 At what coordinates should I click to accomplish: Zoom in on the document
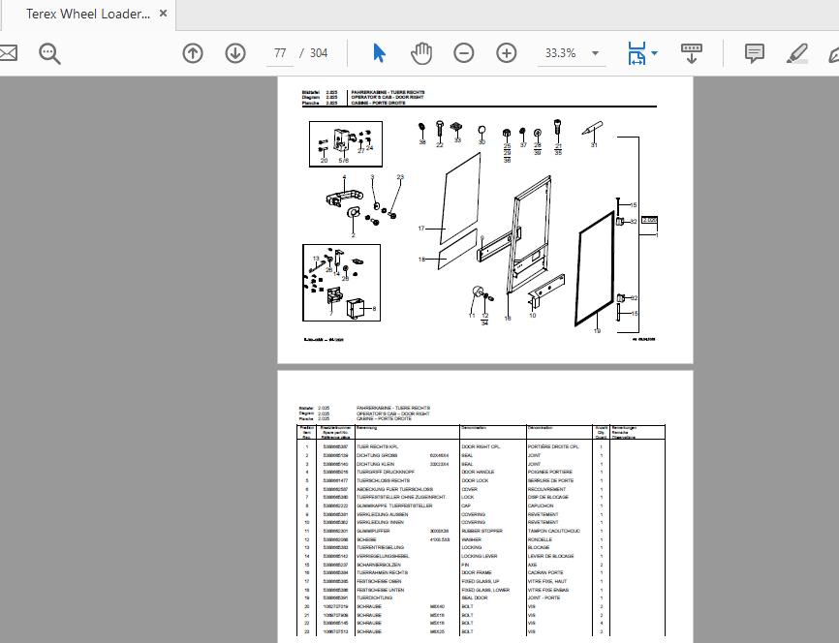[506, 53]
